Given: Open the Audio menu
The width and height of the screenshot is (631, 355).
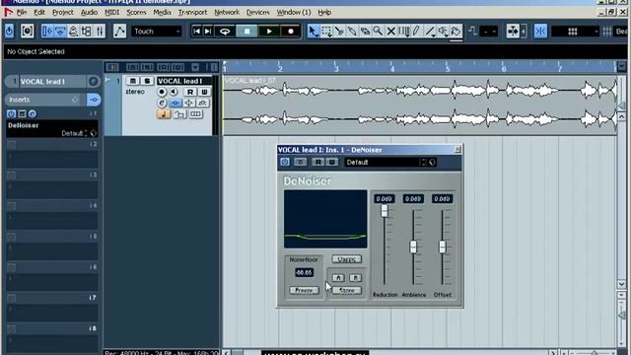Looking at the screenshot, I should click(x=89, y=13).
